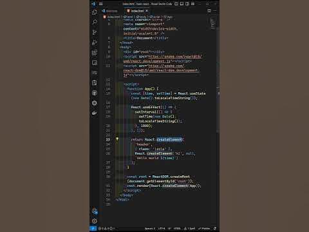Click the VS Code logo in title bar
This screenshot has height=232, width=309.
pos(93,4)
